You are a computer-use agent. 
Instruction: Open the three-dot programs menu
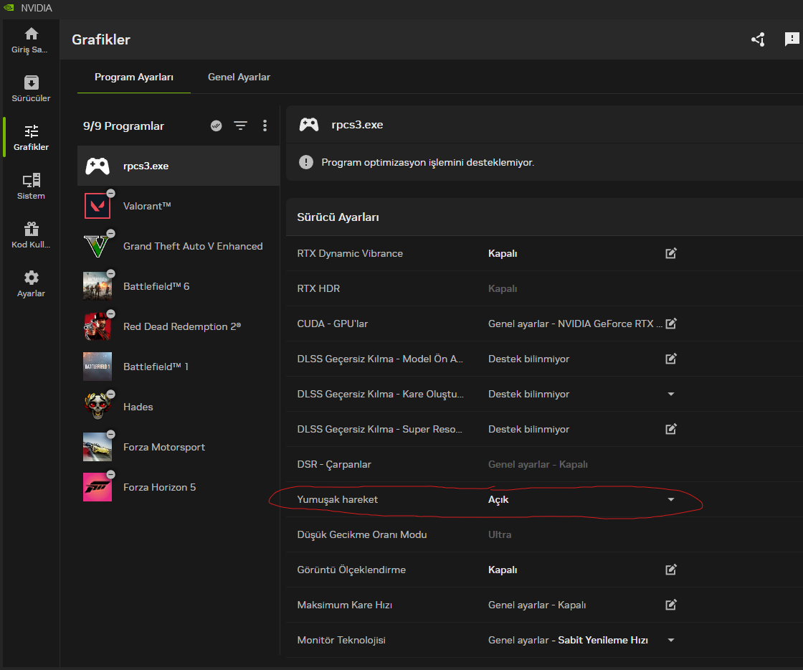click(265, 126)
